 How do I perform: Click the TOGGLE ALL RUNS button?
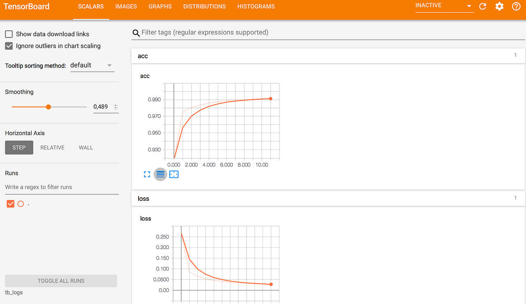[x=61, y=281]
